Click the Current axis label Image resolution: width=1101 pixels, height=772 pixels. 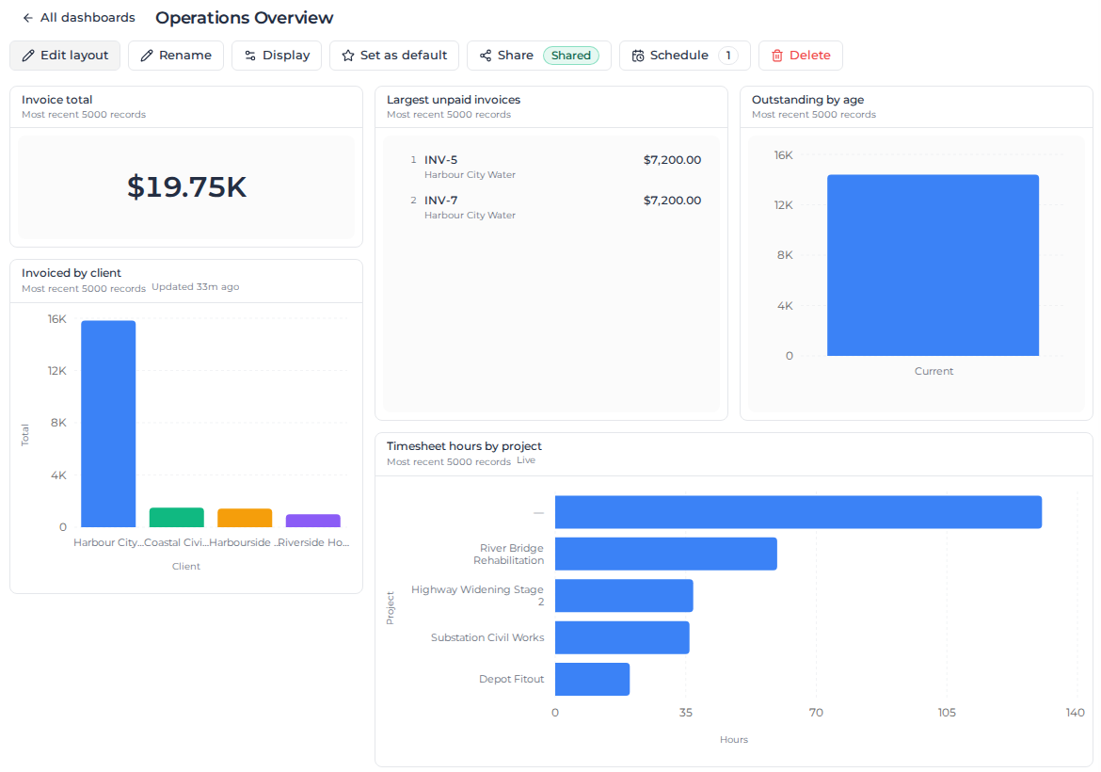pyautogui.click(x=933, y=371)
